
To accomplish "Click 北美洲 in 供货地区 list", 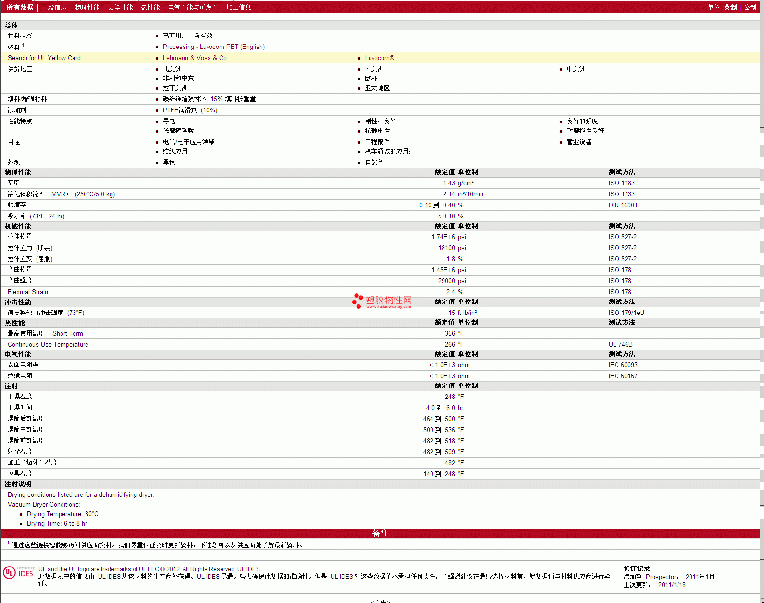I will tap(172, 69).
